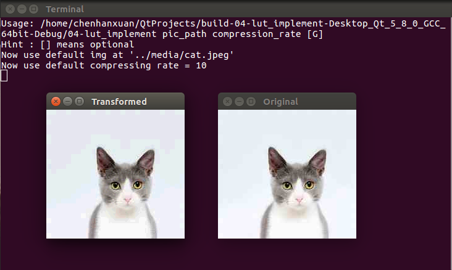Maximize the Original window
The height and width of the screenshot is (270, 452).
tap(251, 101)
